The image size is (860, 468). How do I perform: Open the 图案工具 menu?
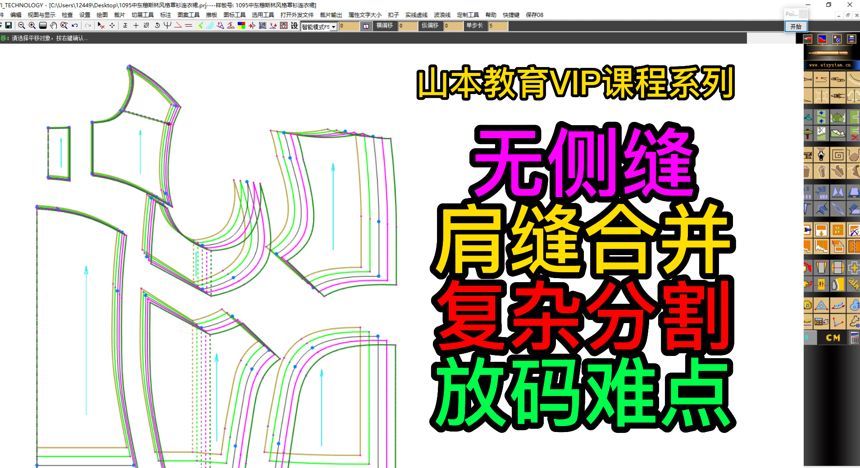pos(188,15)
